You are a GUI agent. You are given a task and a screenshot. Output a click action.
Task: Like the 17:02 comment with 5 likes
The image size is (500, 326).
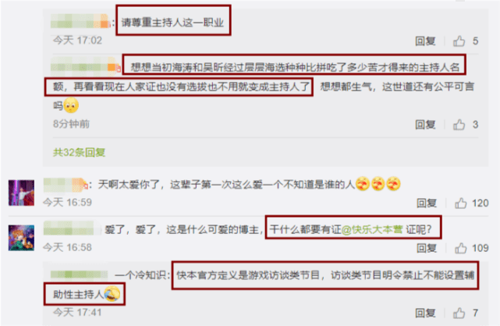pos(459,41)
